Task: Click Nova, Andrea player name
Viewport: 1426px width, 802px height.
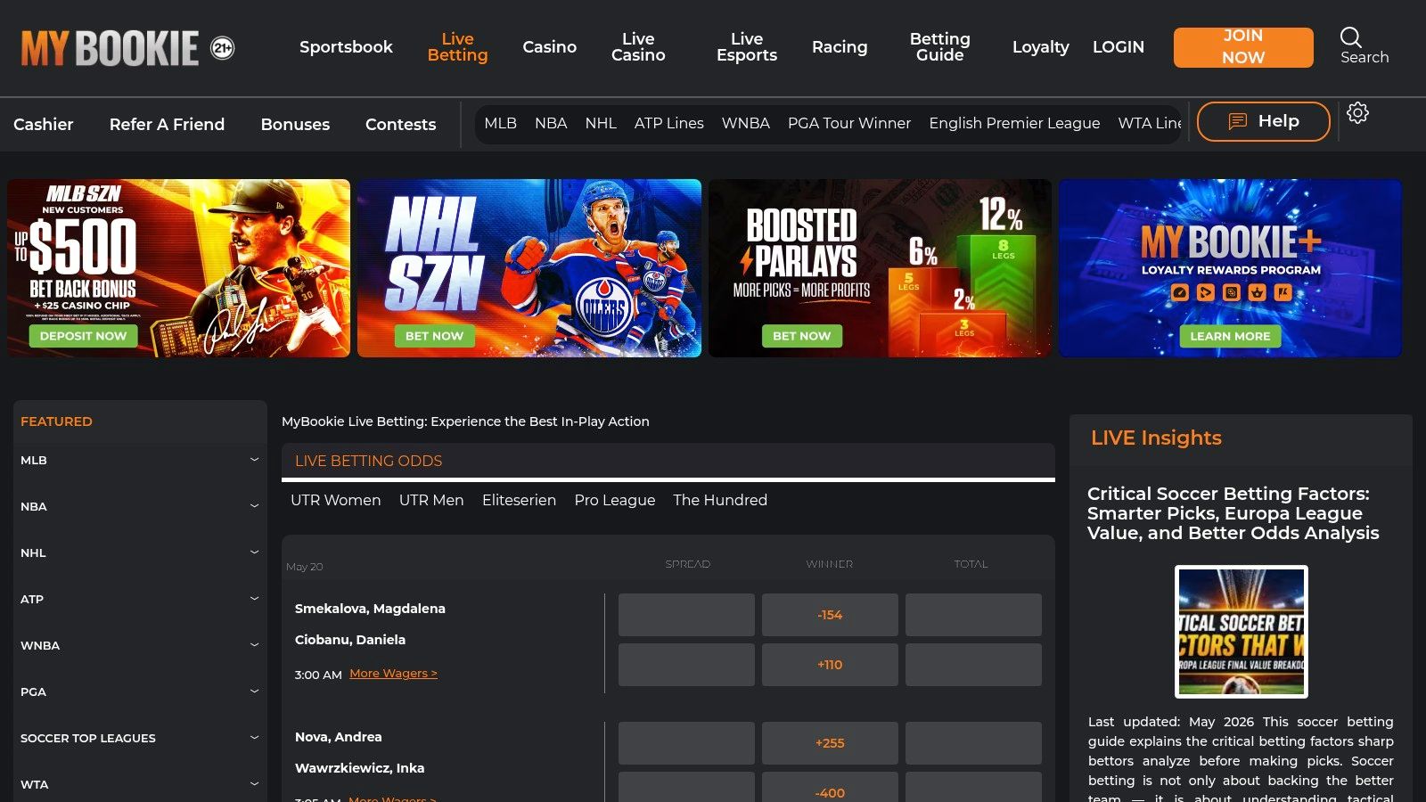Action: pyautogui.click(x=338, y=737)
